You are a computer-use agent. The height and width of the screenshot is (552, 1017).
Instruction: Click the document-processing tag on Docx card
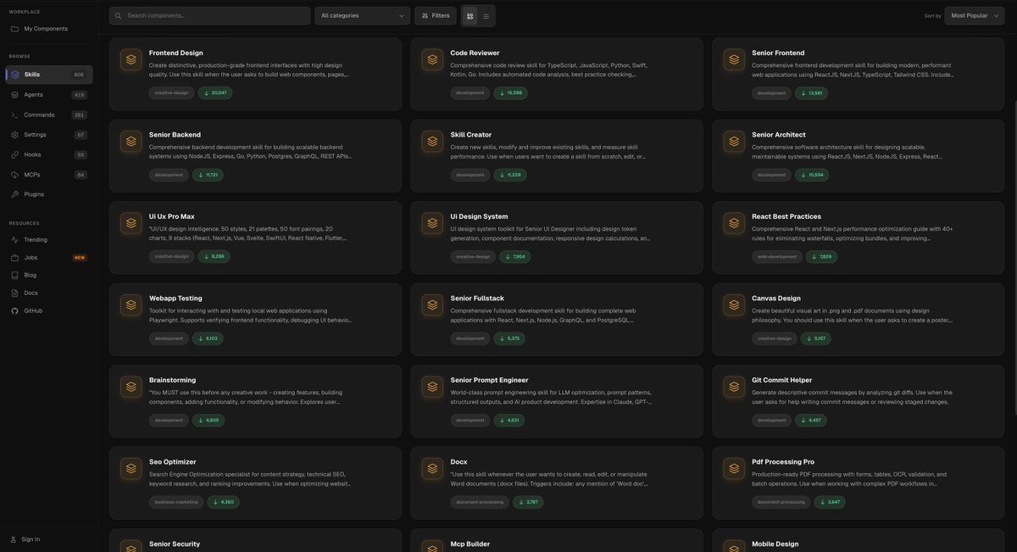pyautogui.click(x=480, y=502)
